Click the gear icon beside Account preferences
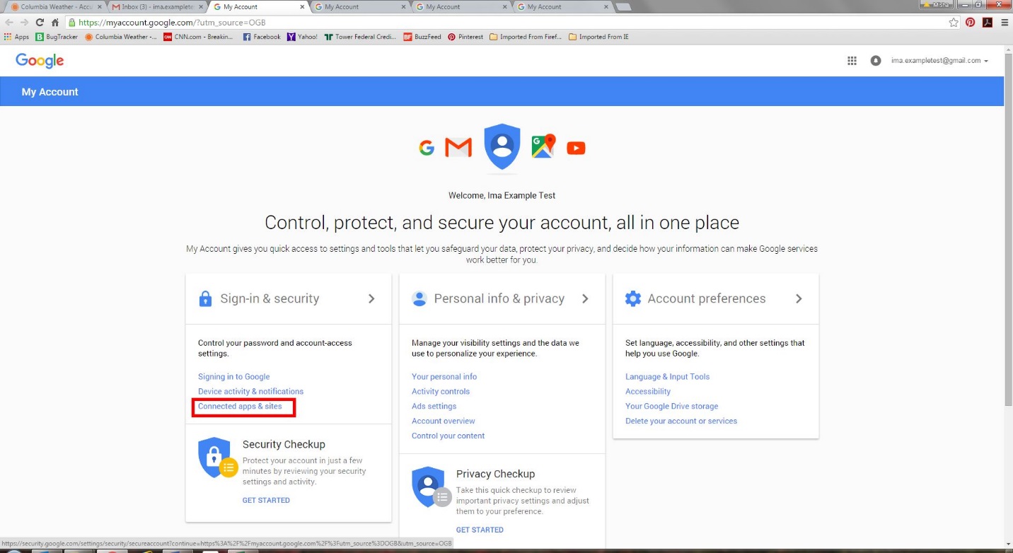 pyautogui.click(x=633, y=298)
